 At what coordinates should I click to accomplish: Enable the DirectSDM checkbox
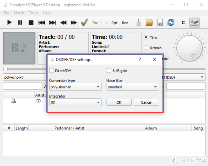click(51, 71)
